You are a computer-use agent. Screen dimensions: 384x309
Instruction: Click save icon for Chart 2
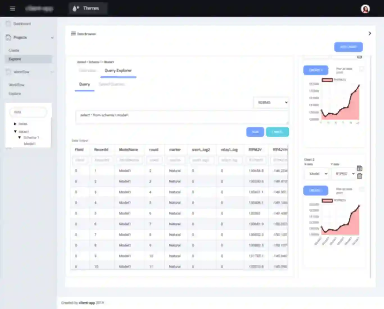click(x=359, y=168)
